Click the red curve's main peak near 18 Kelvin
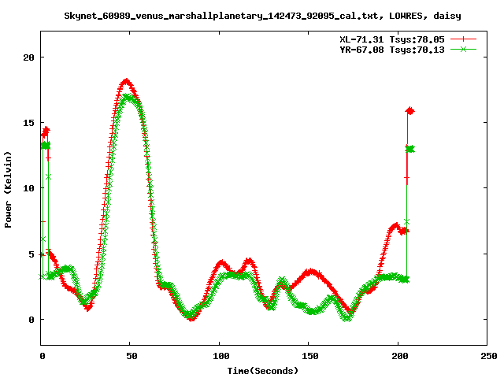The height and width of the screenshot is (378, 504). (126, 82)
